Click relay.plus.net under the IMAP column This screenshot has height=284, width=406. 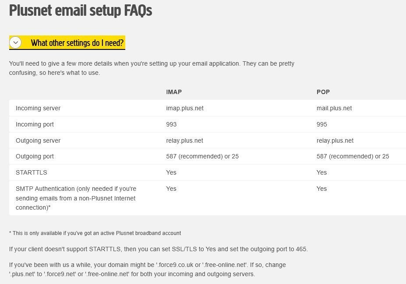coord(184,140)
